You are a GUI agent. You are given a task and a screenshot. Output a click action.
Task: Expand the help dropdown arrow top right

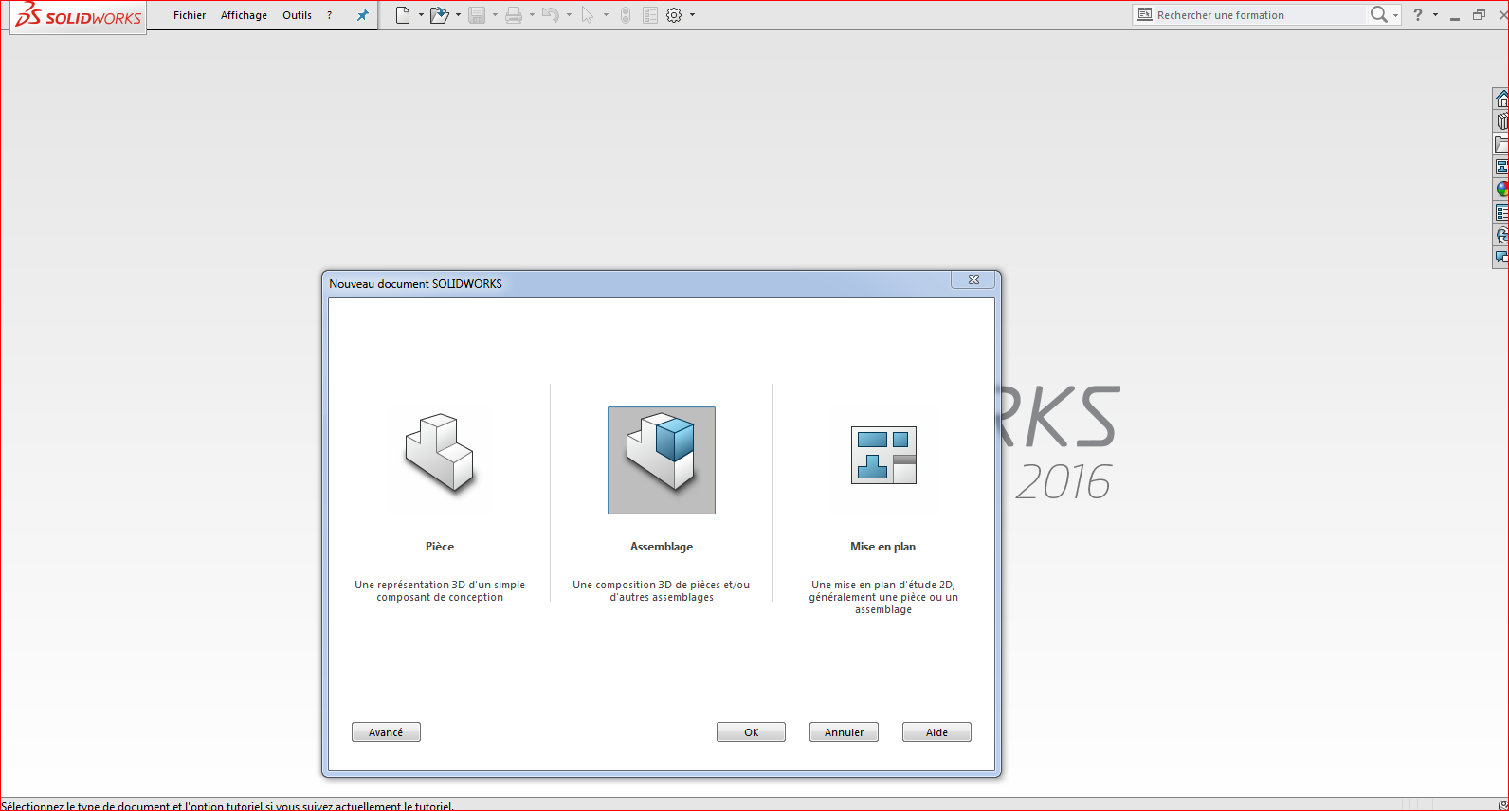[1435, 15]
